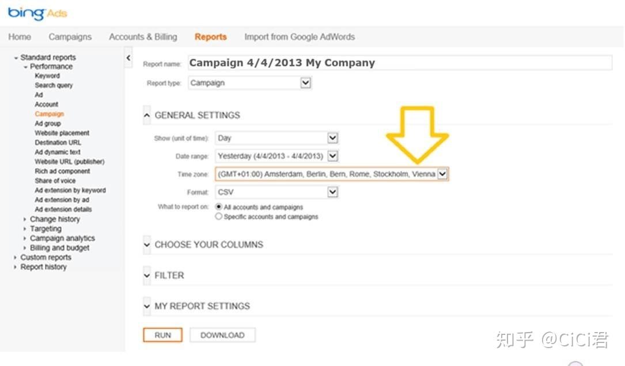Open the Format CSV dropdown
Screen dimensions: 625x366
click(332, 192)
